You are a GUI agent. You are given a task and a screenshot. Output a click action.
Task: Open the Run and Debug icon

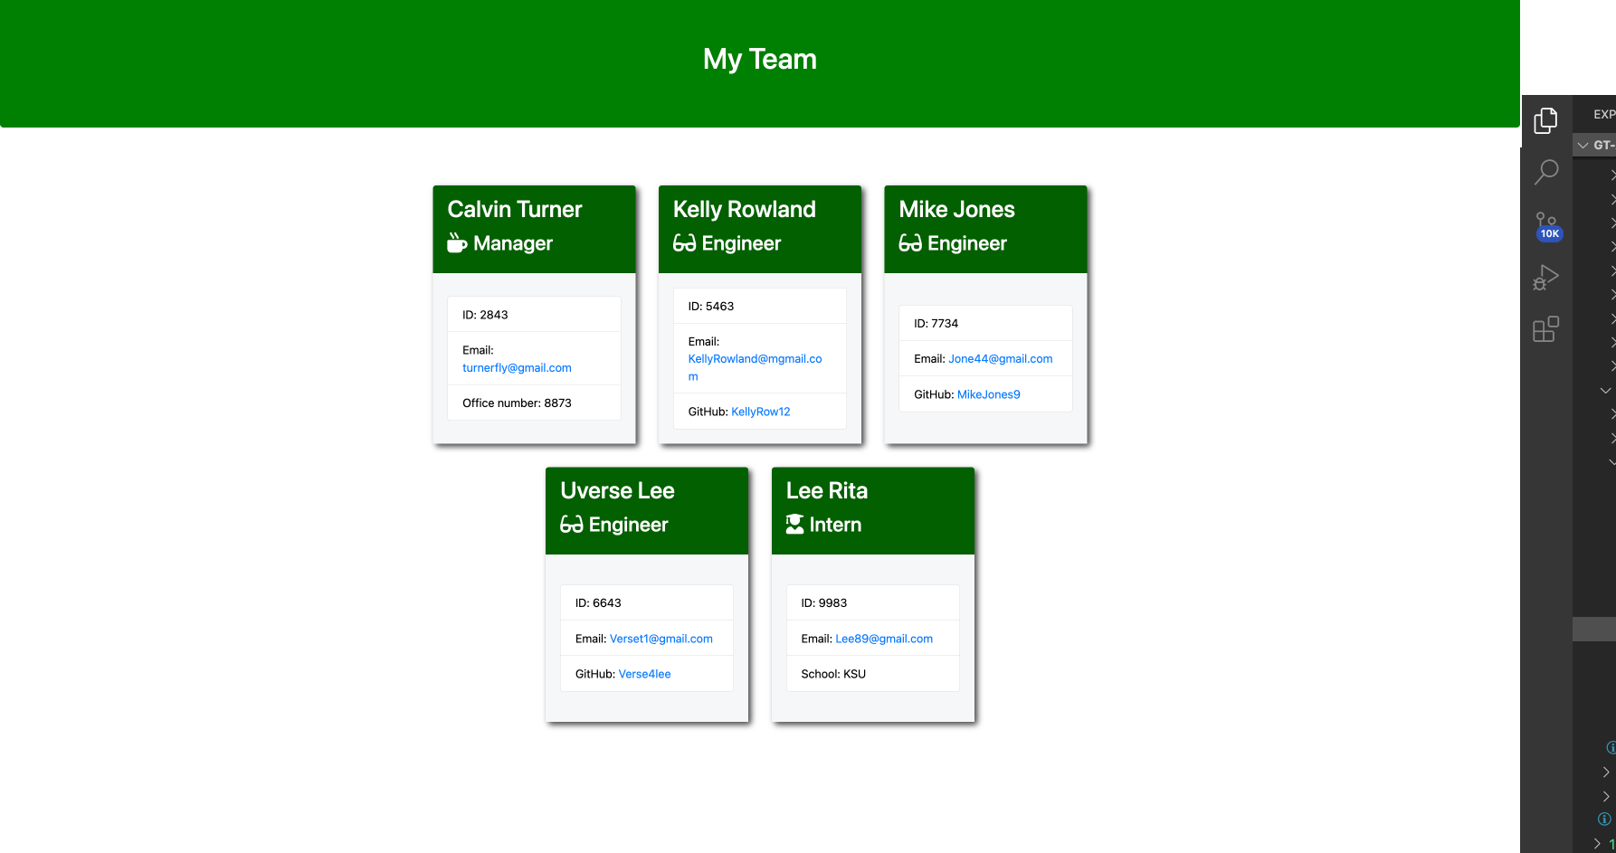1546,277
